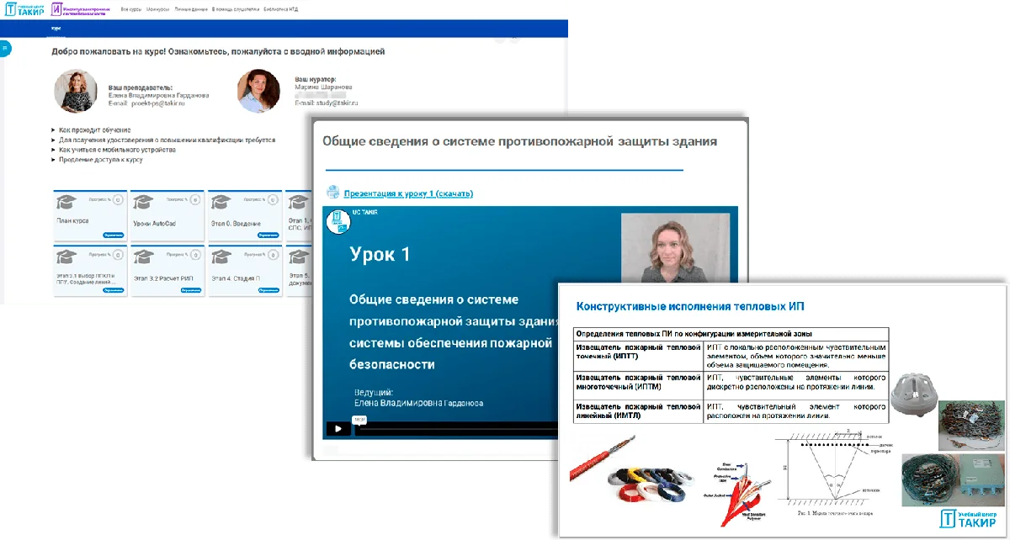Click progress circle on Уроки AutoCad card
Screen dimensions: 1010x540
click(194, 200)
